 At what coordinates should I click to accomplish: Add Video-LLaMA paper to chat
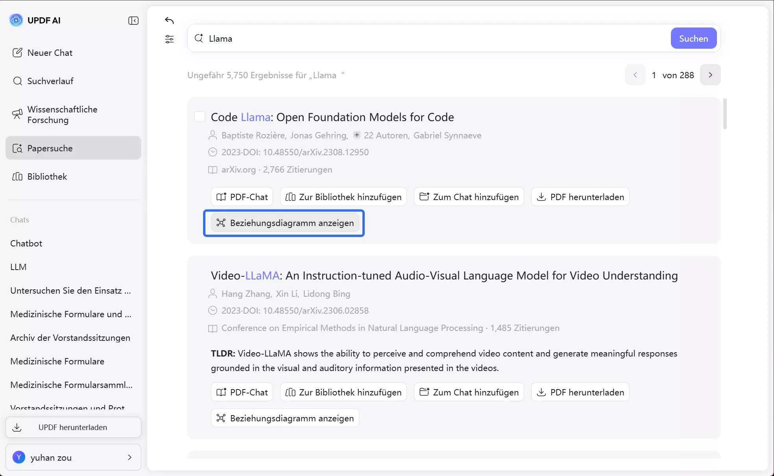(469, 392)
